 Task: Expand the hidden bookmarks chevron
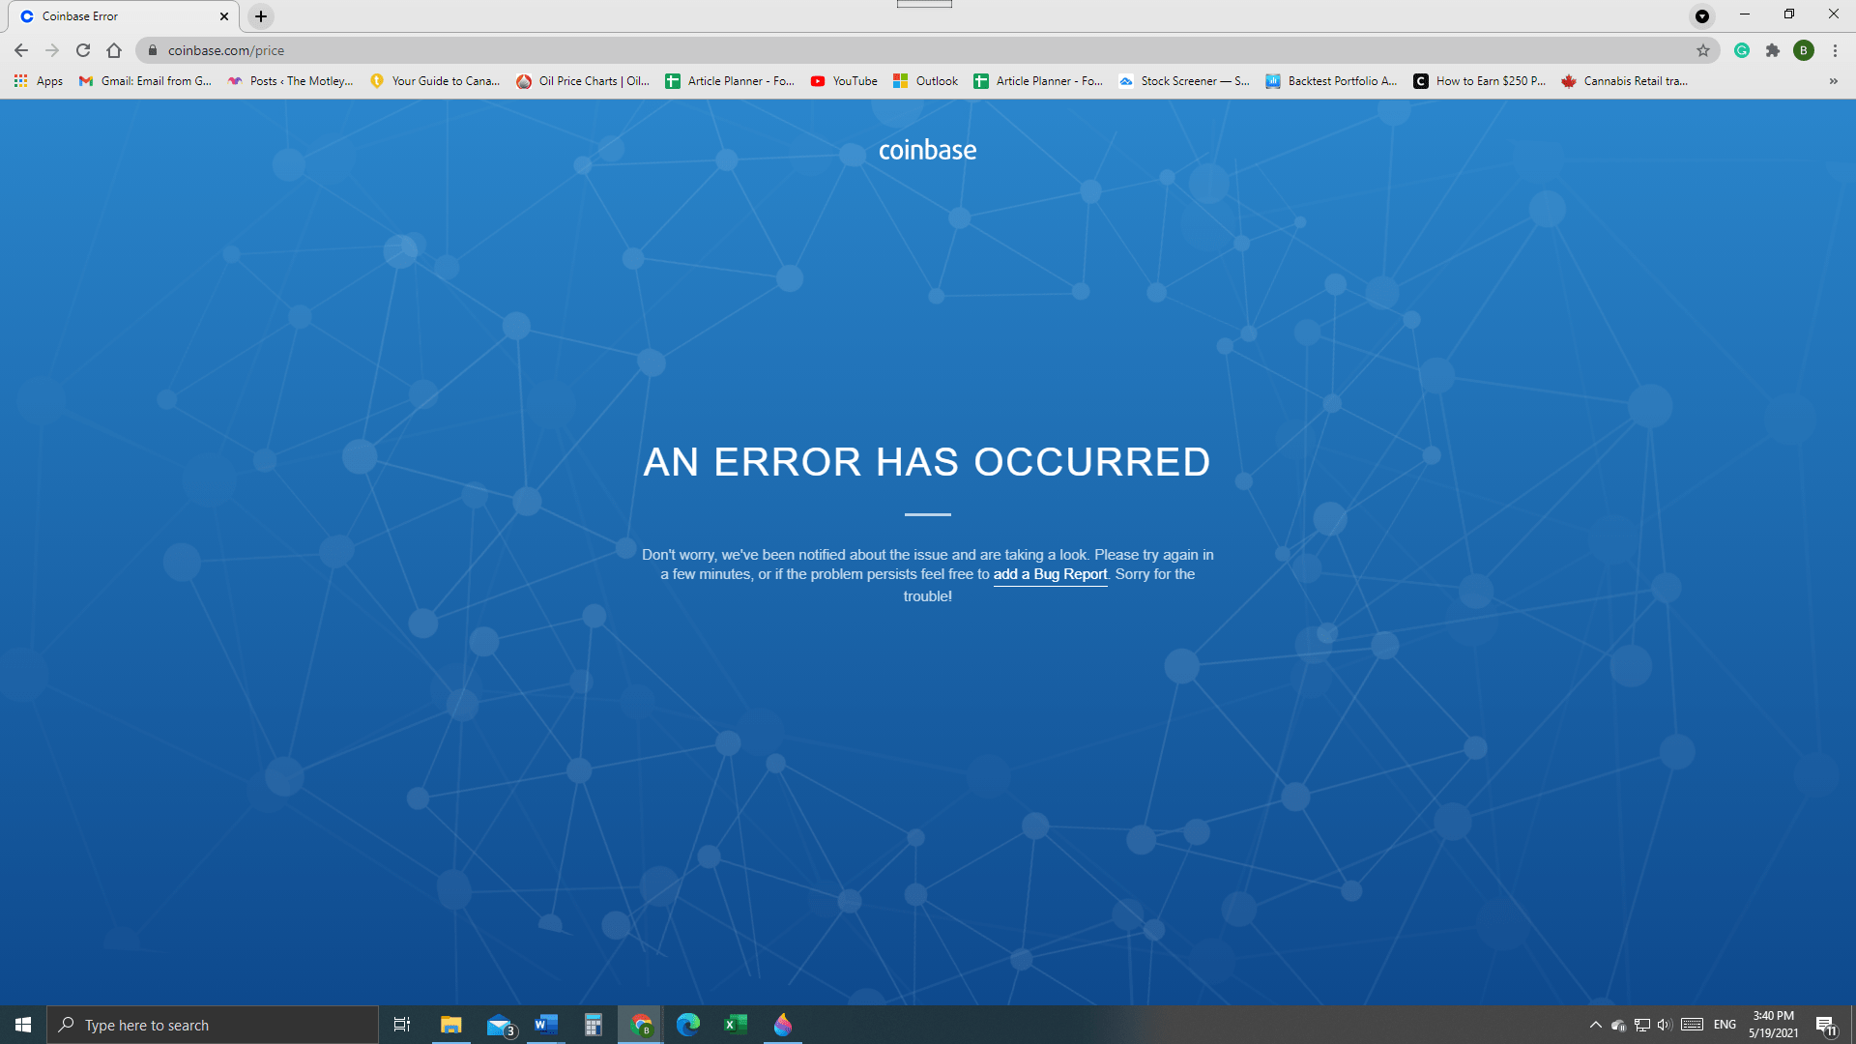click(1833, 81)
